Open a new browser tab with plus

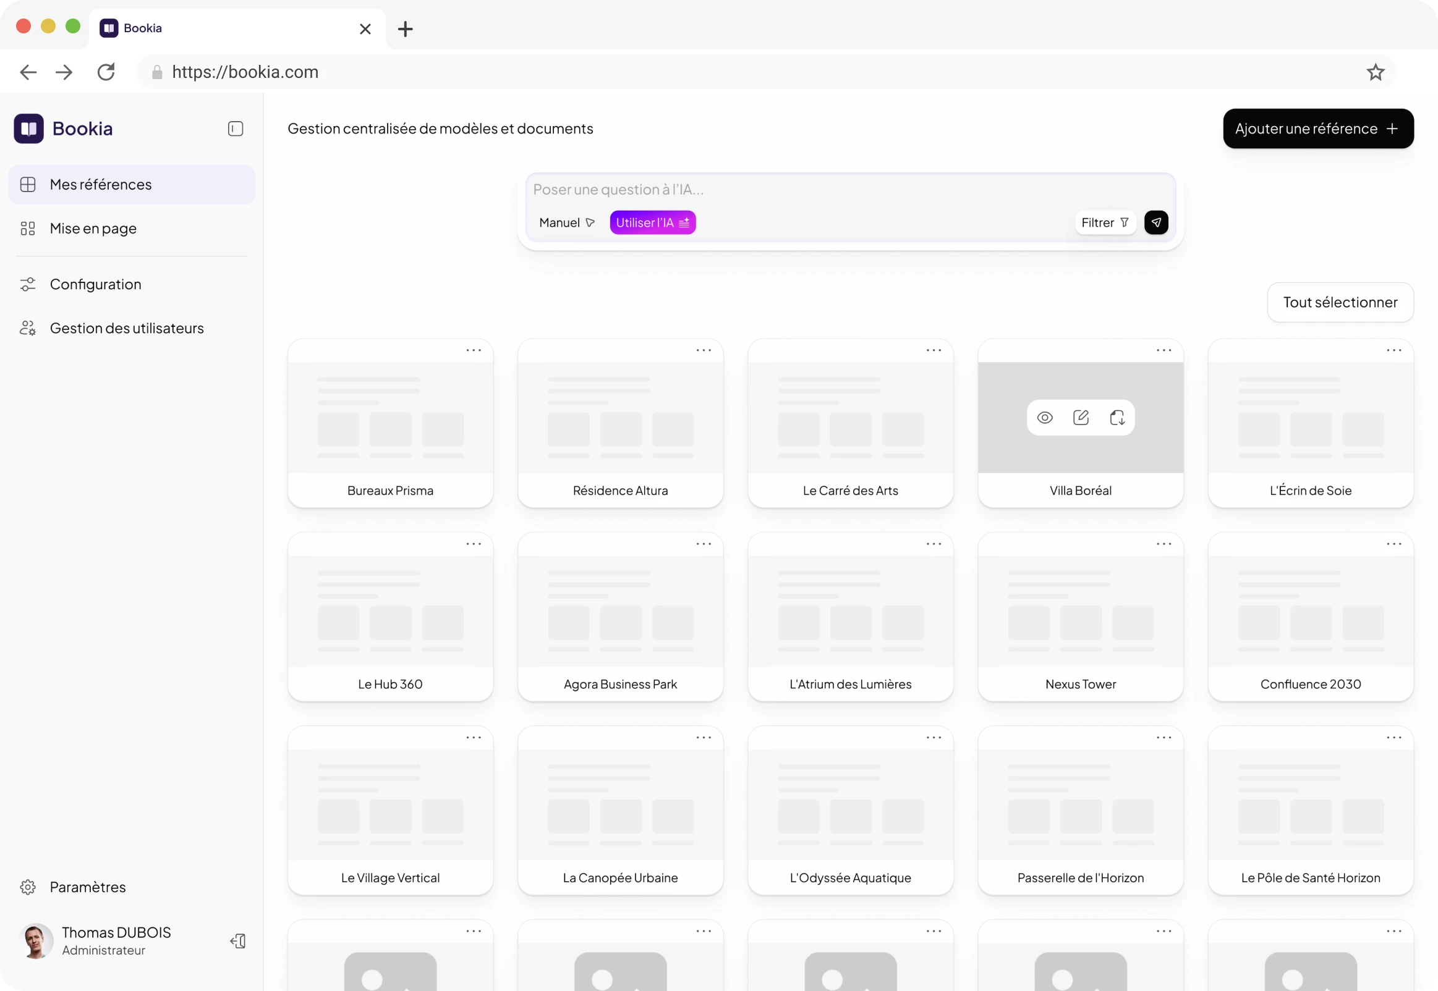[x=405, y=28]
